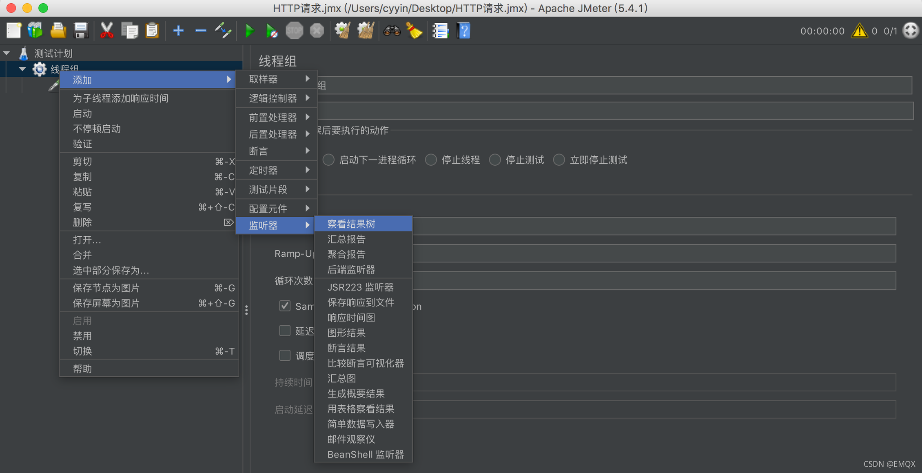Expand the 后置处理器 submenu
This screenshot has width=922, height=473.
pos(277,134)
